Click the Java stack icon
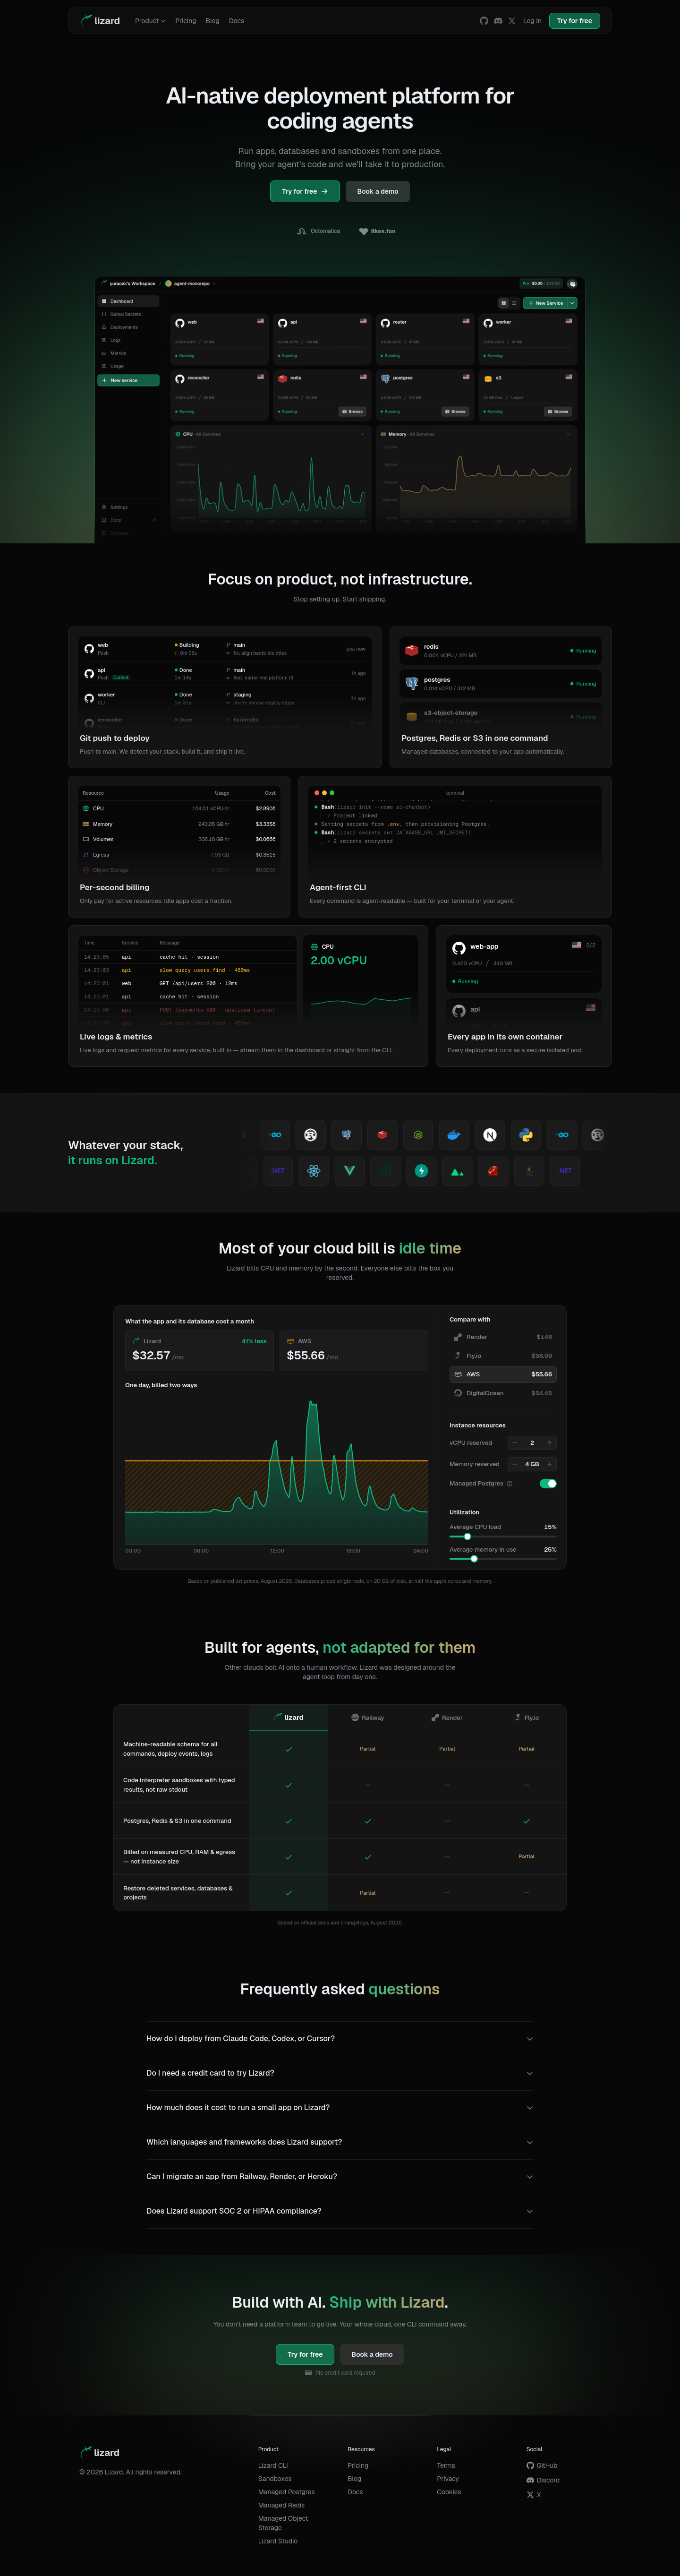 529,1171
